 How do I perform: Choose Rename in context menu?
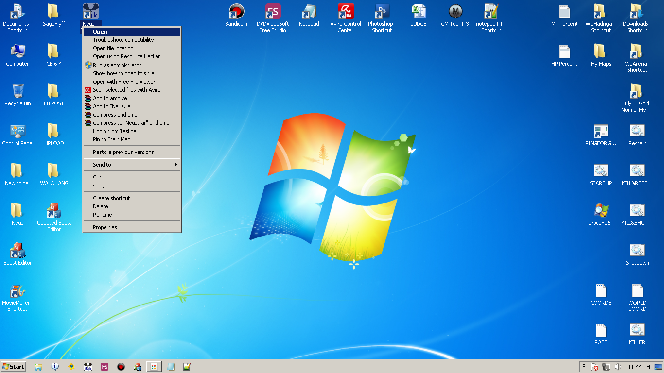(x=132, y=214)
